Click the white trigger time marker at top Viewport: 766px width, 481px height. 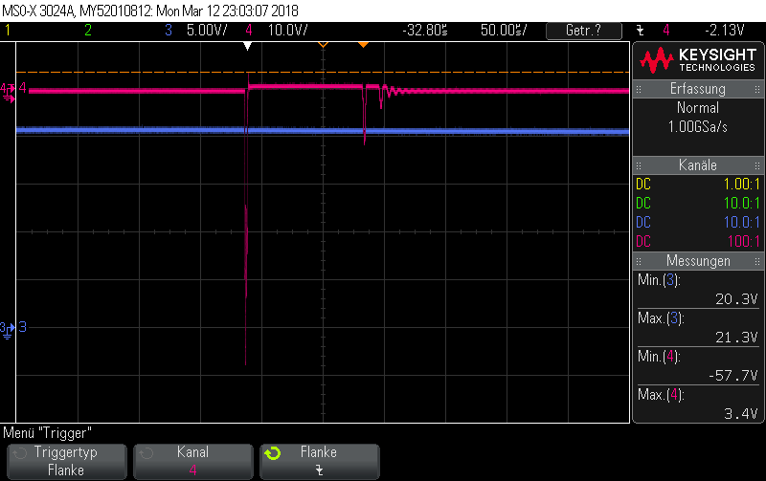[x=248, y=46]
